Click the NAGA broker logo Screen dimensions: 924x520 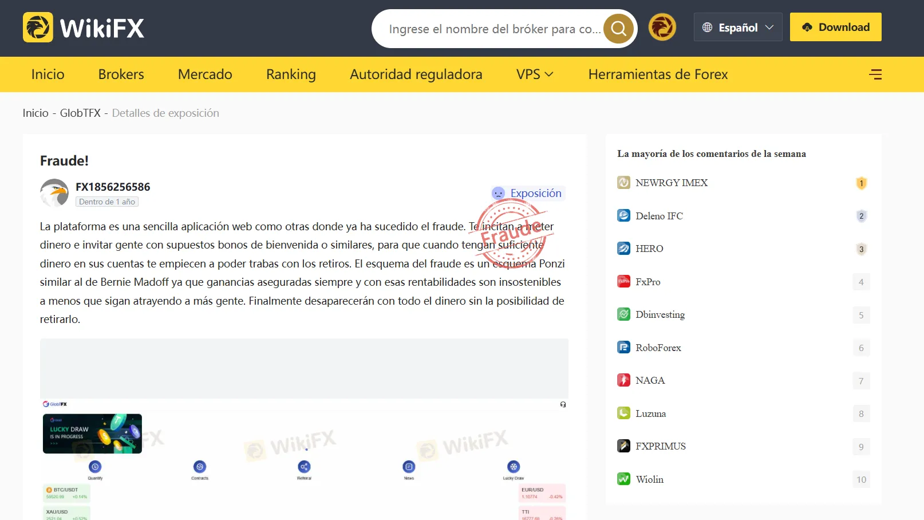[x=623, y=380]
